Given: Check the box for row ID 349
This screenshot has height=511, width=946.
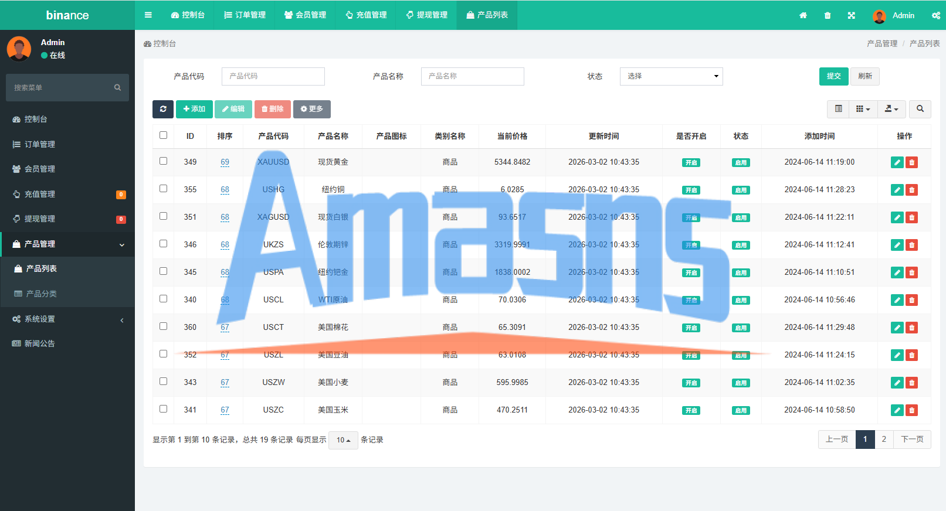Looking at the screenshot, I should click(x=163, y=161).
